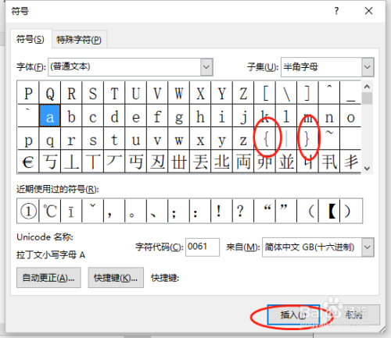Select the euro € symbol

(x=28, y=162)
